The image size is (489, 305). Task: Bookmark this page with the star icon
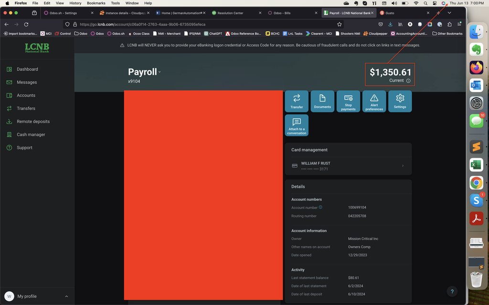click(x=340, y=24)
